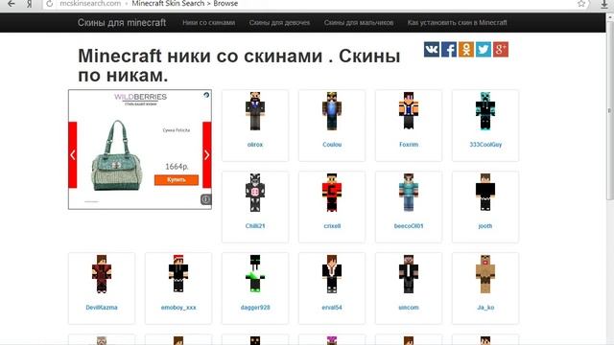The width and height of the screenshot is (614, 345).
Task: Open the Скины для девочек menu item
Action: tap(279, 23)
